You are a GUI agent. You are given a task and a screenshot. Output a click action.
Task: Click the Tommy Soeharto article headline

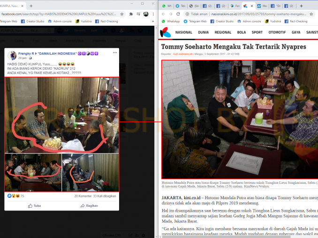[x=234, y=47]
